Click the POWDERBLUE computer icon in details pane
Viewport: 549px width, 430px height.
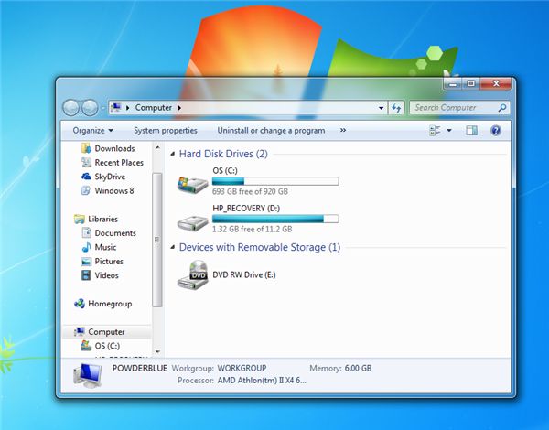coord(88,375)
